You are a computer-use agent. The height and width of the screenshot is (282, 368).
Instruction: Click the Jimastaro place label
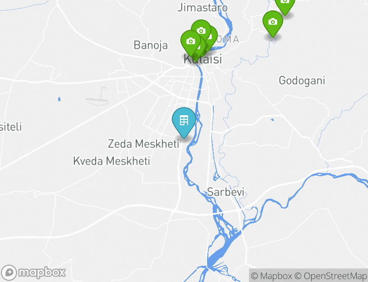pyautogui.click(x=202, y=8)
